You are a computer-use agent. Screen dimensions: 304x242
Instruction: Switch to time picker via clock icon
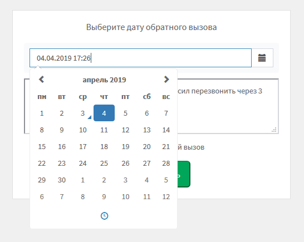[104, 216]
